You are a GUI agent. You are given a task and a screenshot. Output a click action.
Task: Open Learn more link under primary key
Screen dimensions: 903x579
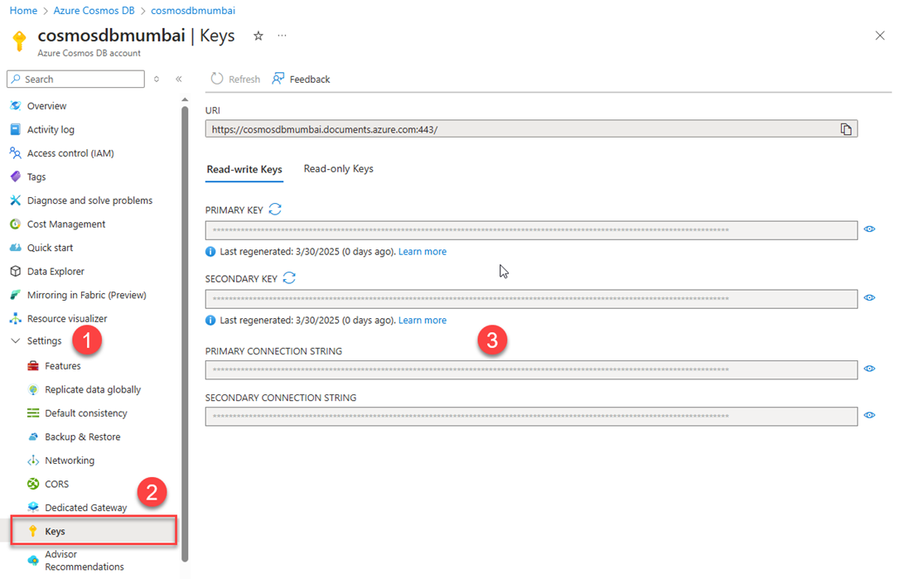(x=422, y=252)
